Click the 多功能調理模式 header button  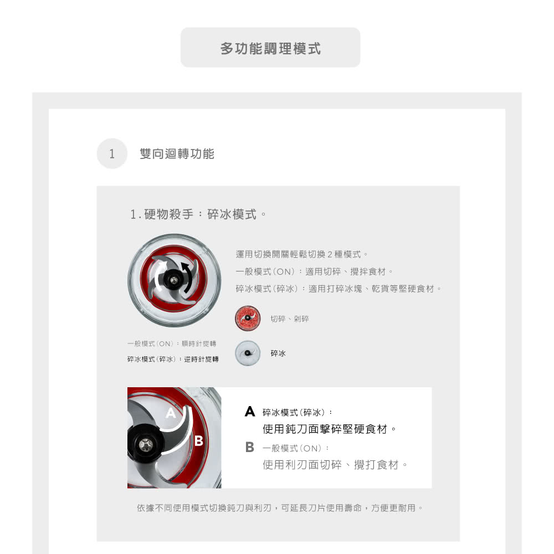coord(270,47)
